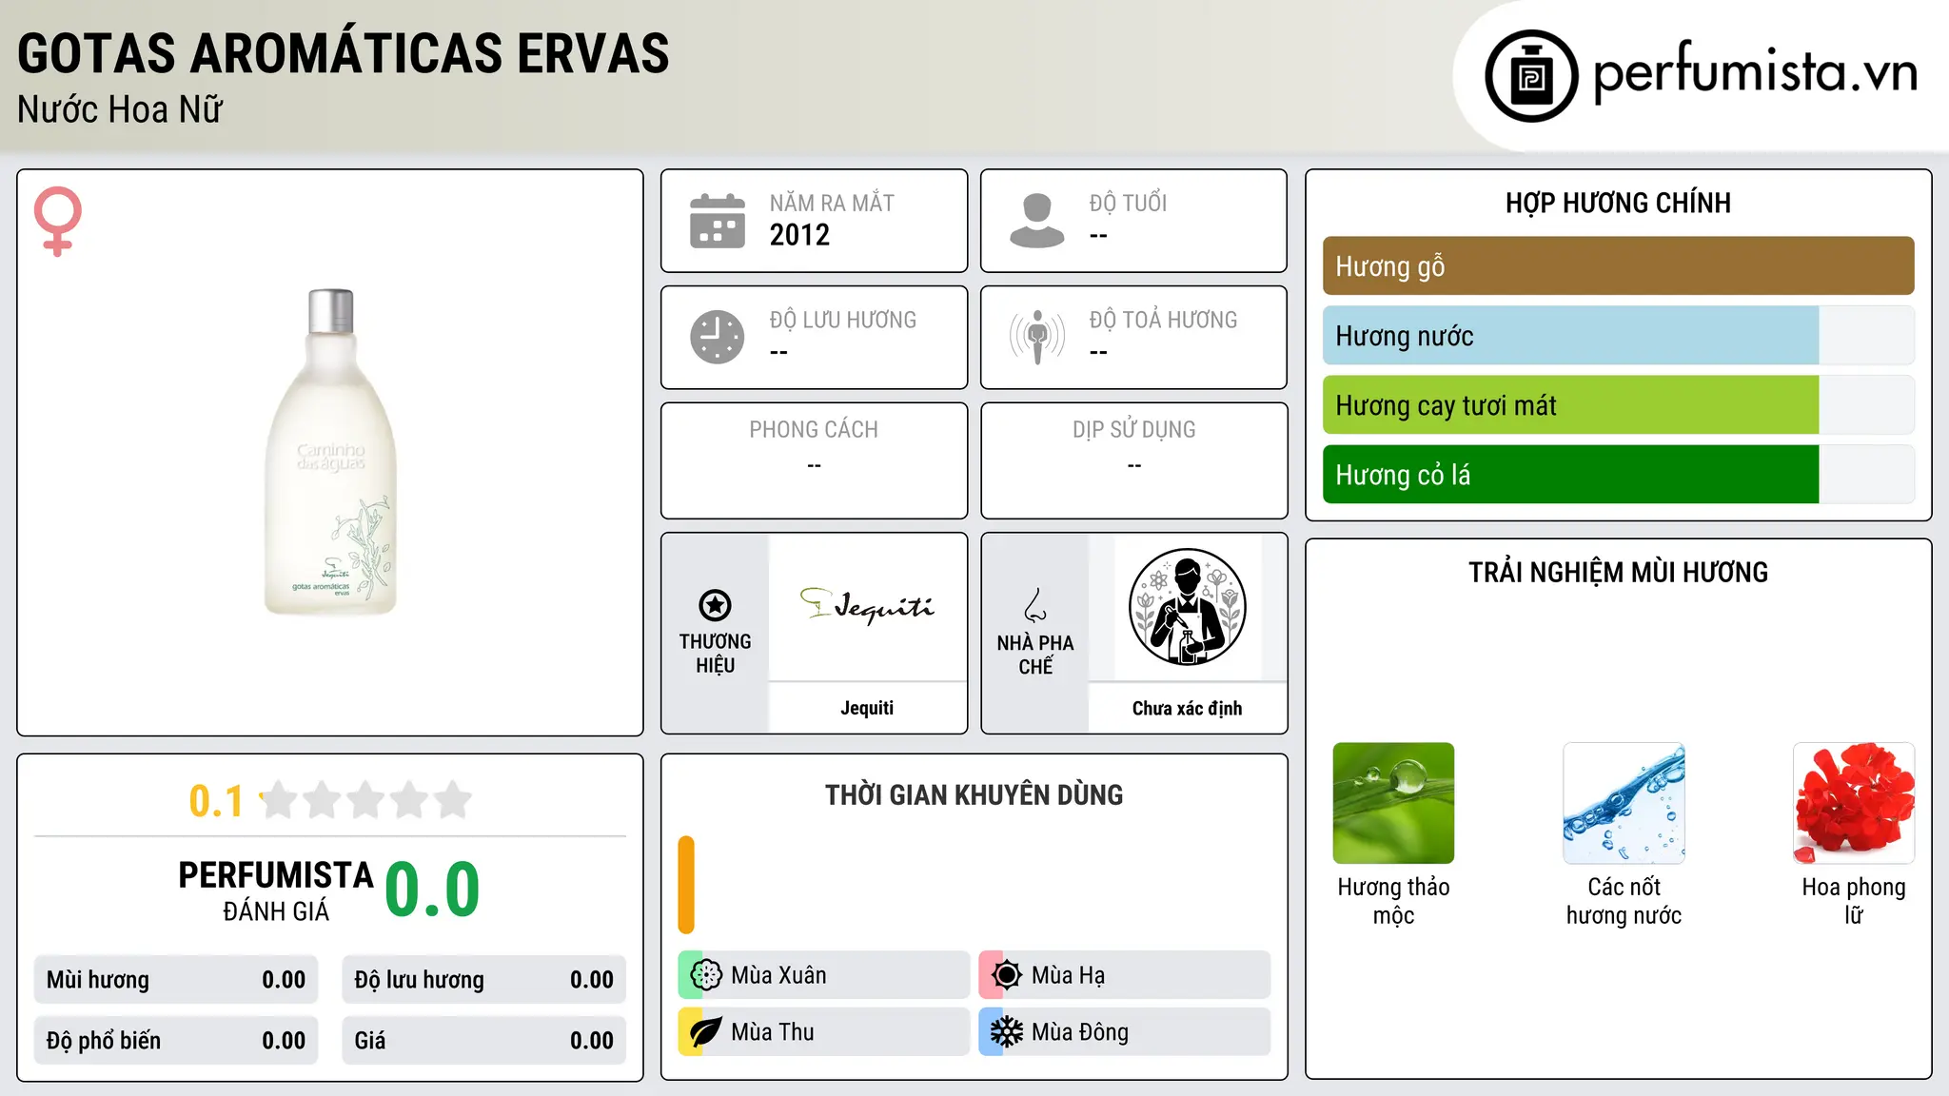Click the 0.1 star rating number
The image size is (1949, 1096).
click(x=217, y=801)
